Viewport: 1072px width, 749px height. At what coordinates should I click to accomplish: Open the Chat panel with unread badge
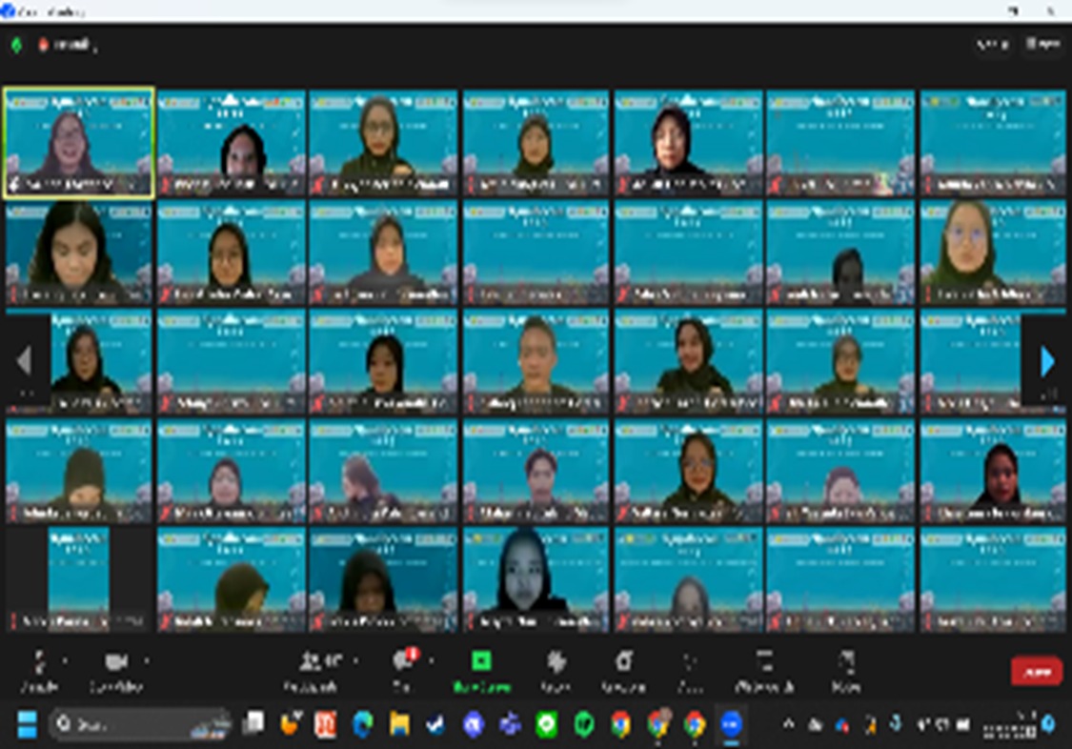pos(403,663)
